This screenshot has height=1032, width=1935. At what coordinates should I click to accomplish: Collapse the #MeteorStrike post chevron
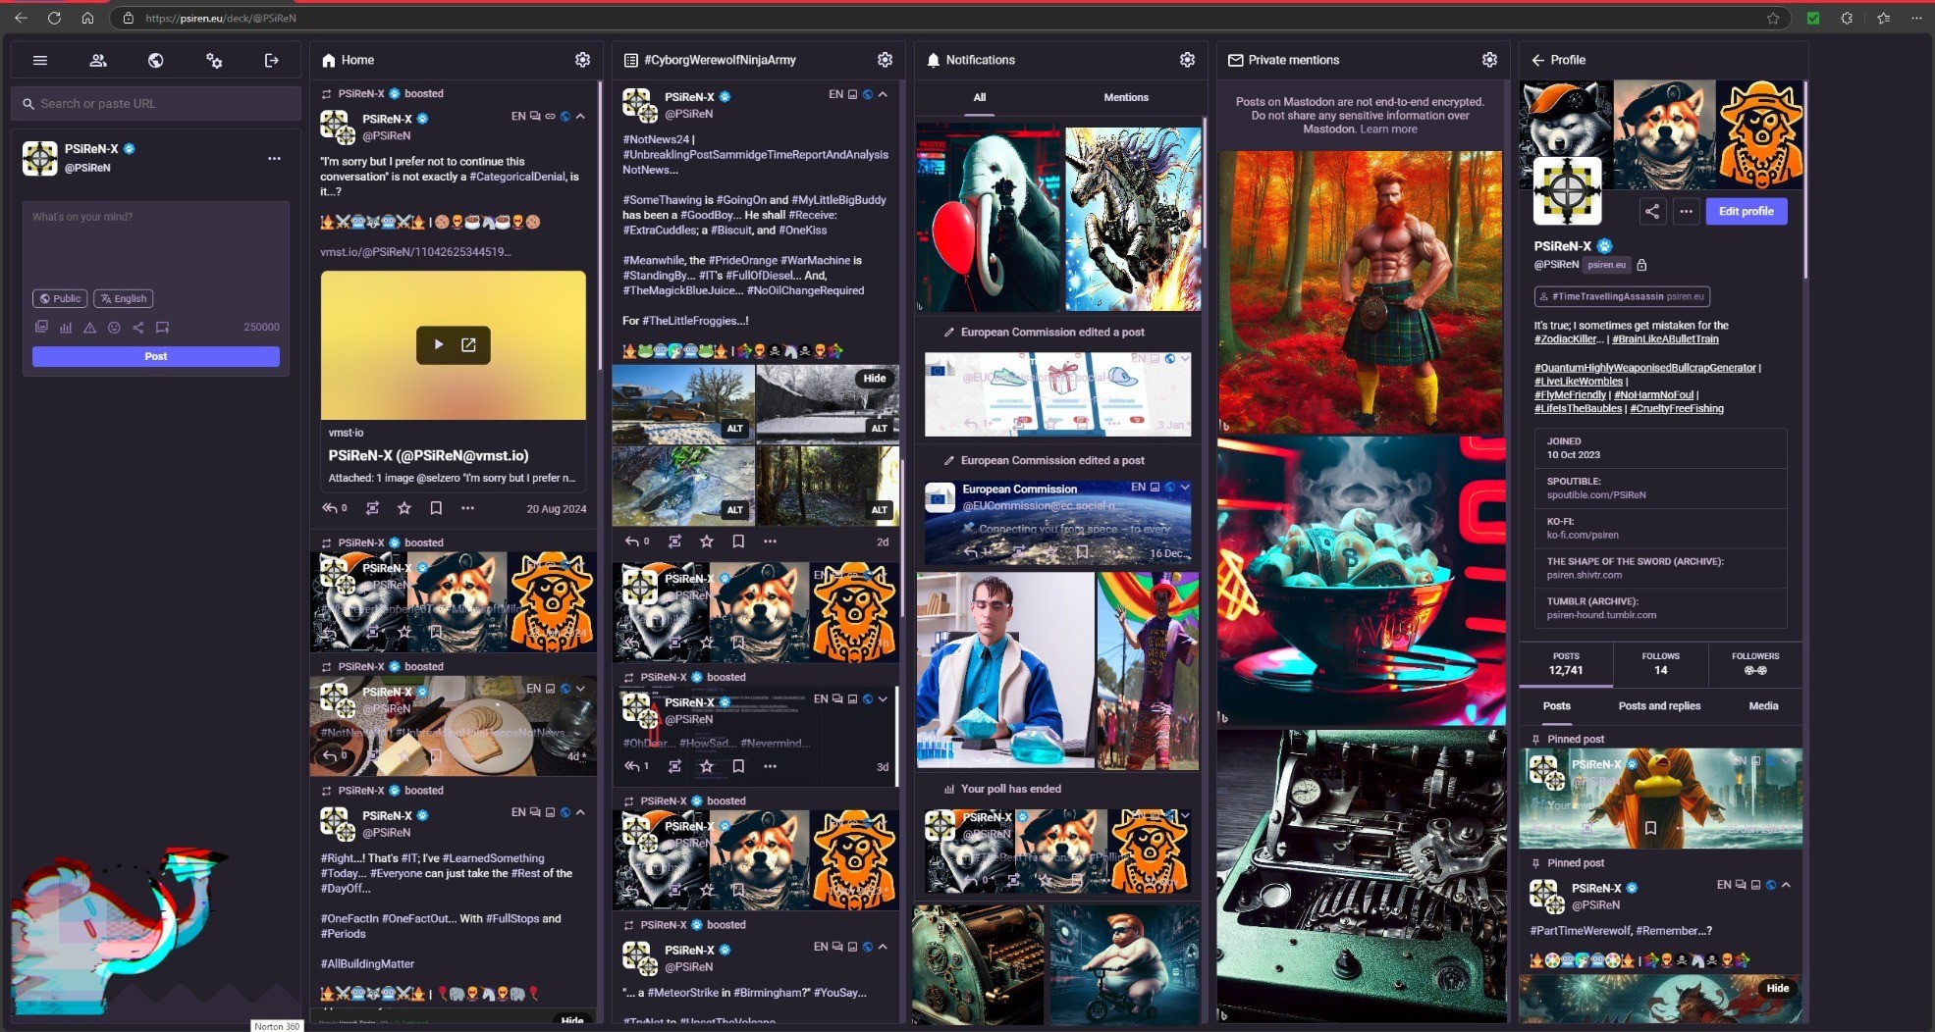(x=883, y=947)
